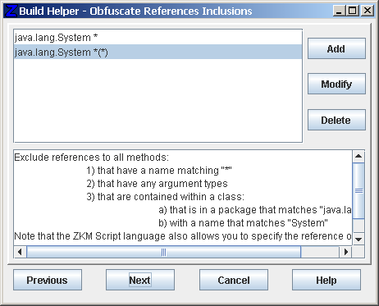Click the line 'with a name that matches "System"'
Image resolution: width=379 pixels, height=306 pixels.
coord(243,223)
